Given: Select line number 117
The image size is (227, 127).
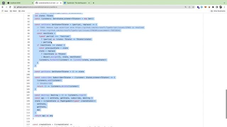Looking at the screenshot, I should [28, 125].
